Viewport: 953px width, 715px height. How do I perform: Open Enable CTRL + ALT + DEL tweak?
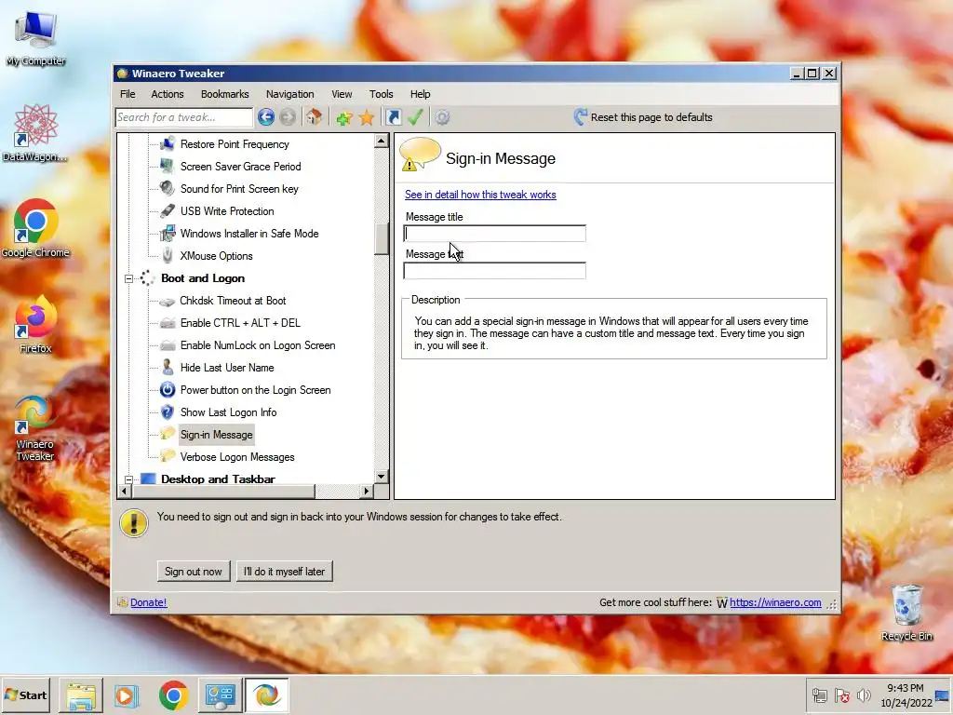[241, 323]
